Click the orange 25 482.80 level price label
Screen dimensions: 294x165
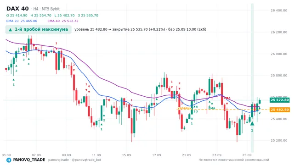280,110
